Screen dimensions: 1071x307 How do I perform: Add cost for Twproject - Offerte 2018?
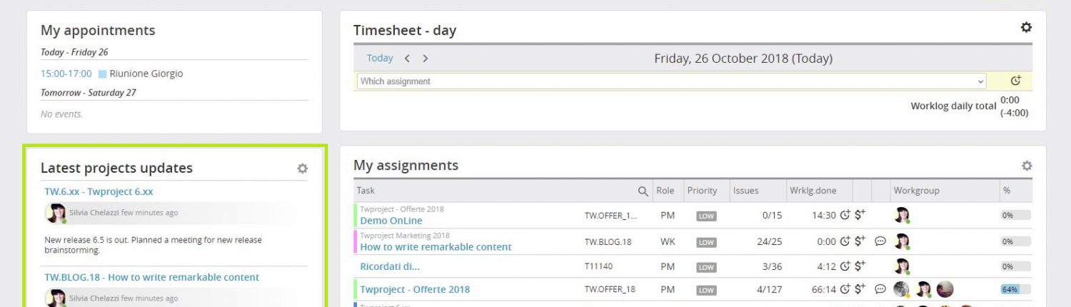point(860,289)
